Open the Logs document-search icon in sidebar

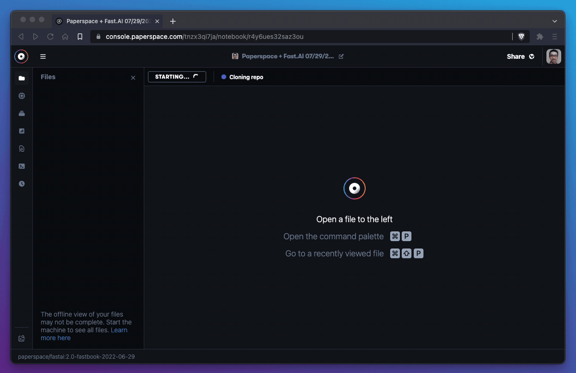point(22,148)
